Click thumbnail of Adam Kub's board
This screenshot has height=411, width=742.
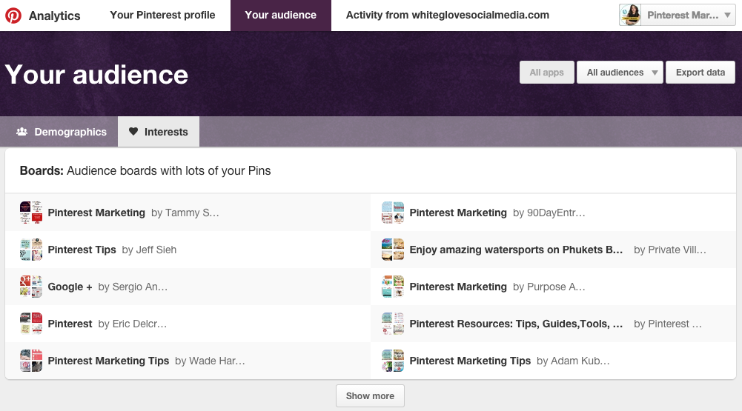pos(393,361)
